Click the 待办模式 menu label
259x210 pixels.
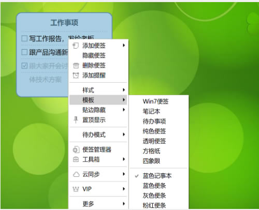(x=94, y=134)
